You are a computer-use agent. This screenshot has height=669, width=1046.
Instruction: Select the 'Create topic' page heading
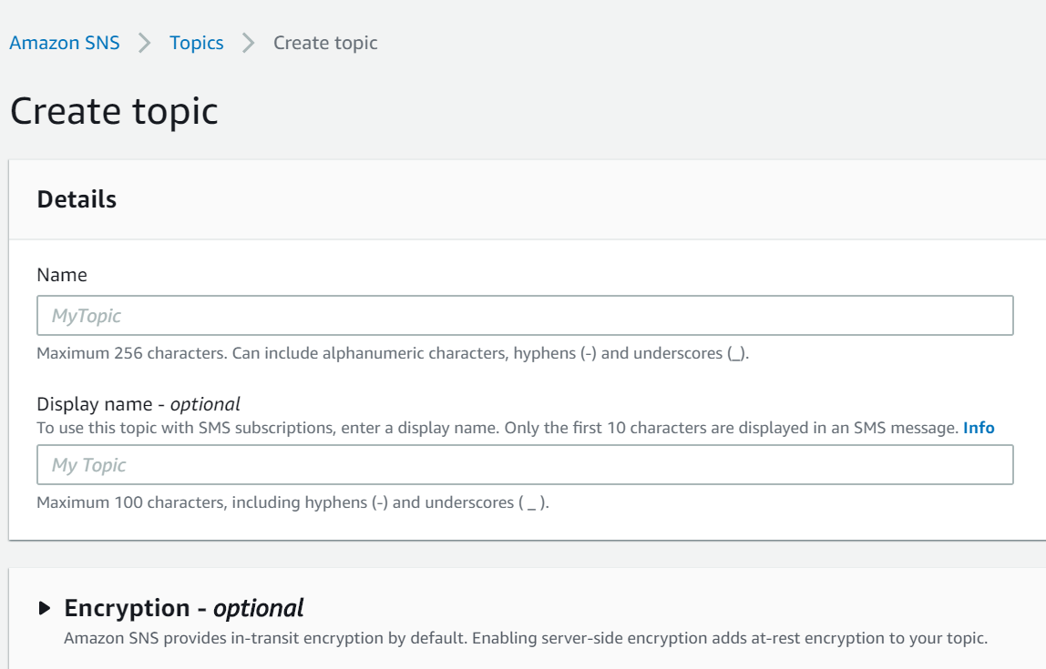tap(114, 111)
